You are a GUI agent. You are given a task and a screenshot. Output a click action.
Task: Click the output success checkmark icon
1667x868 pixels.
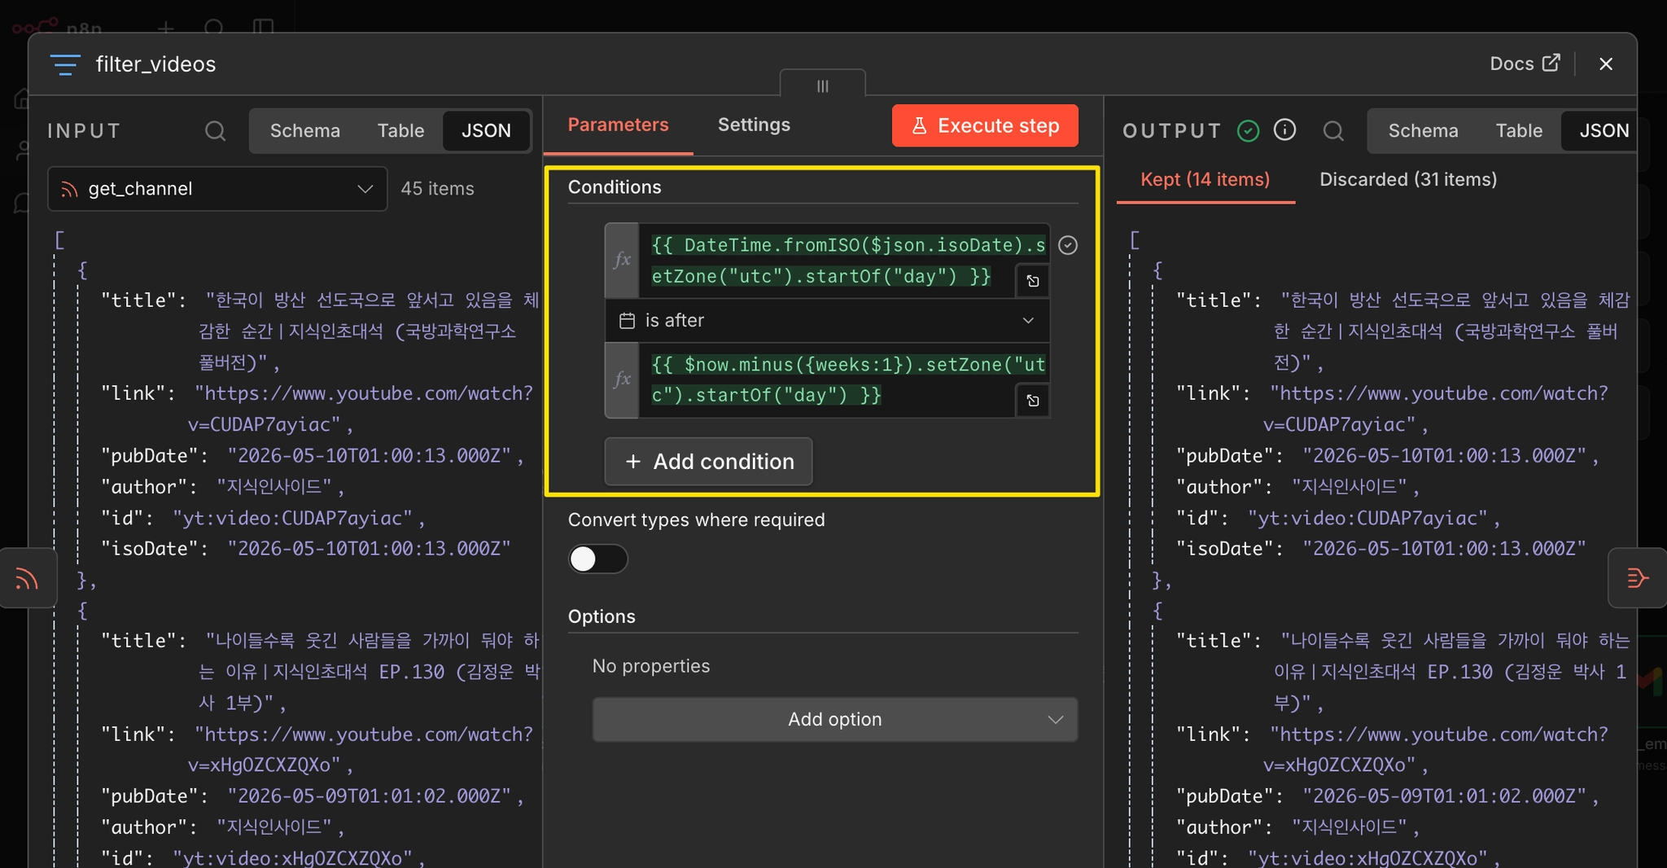coord(1248,130)
